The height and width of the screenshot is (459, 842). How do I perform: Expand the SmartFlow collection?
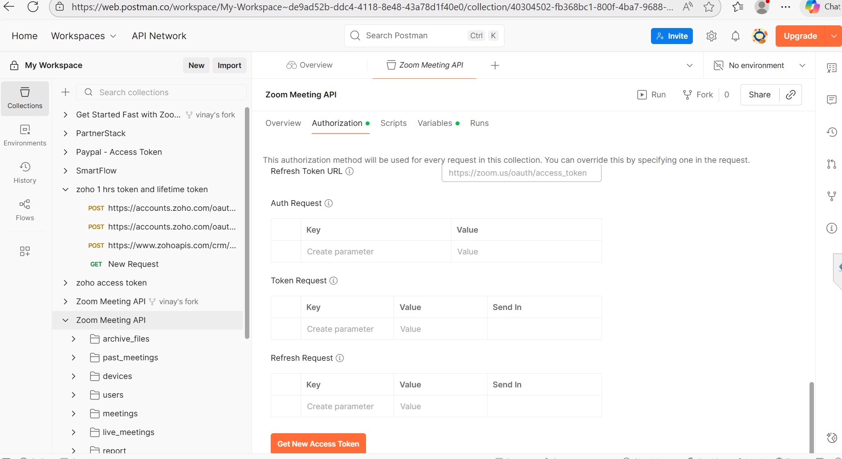65,171
